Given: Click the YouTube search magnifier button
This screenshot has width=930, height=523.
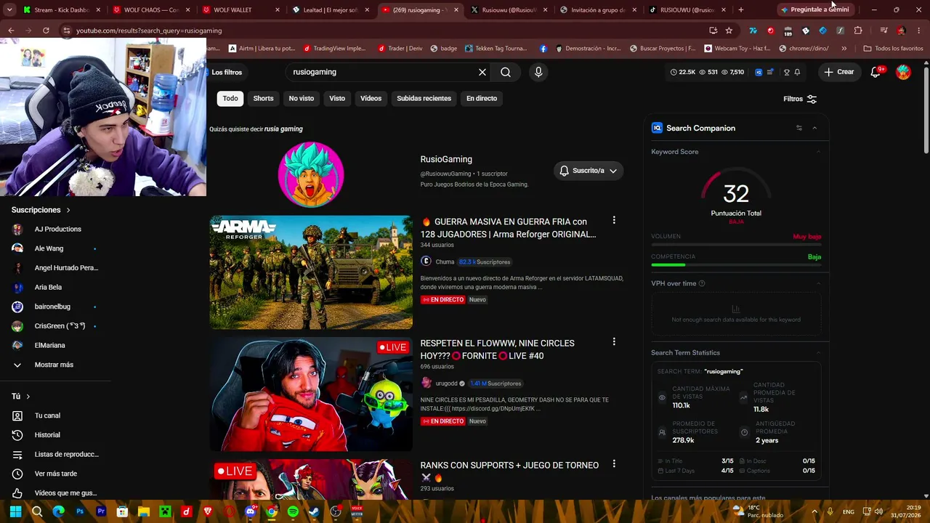Looking at the screenshot, I should [506, 72].
